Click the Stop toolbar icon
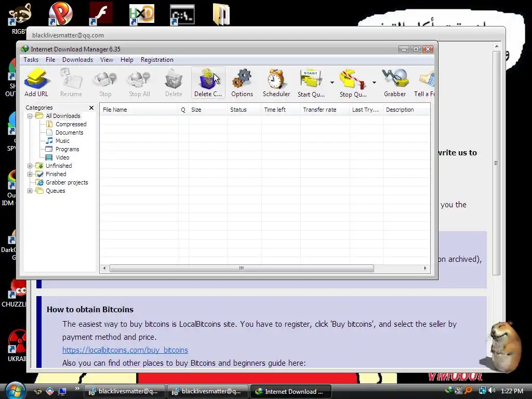This screenshot has width=532, height=399. pos(105,83)
